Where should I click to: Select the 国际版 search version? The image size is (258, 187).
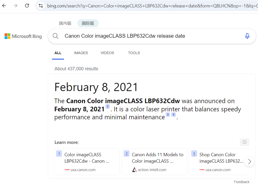88,23
